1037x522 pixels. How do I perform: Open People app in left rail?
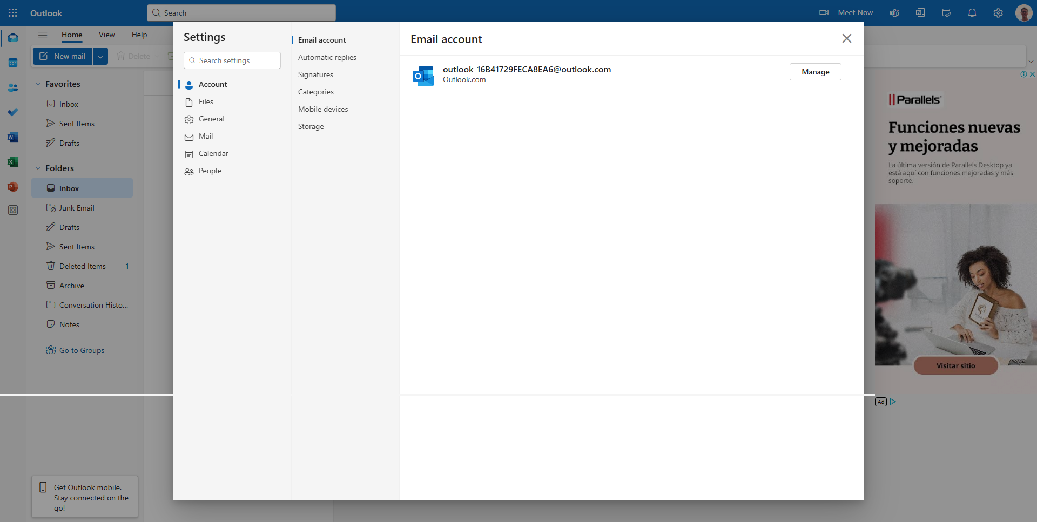click(13, 87)
